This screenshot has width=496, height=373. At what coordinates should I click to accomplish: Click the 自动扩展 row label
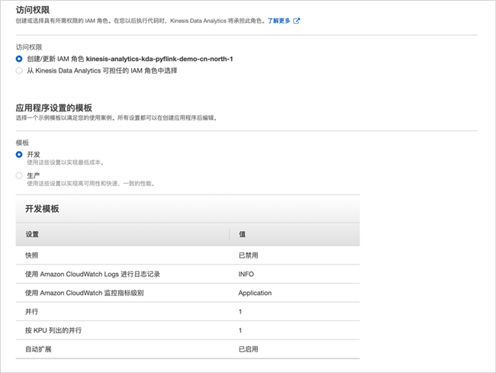pyautogui.click(x=38, y=349)
